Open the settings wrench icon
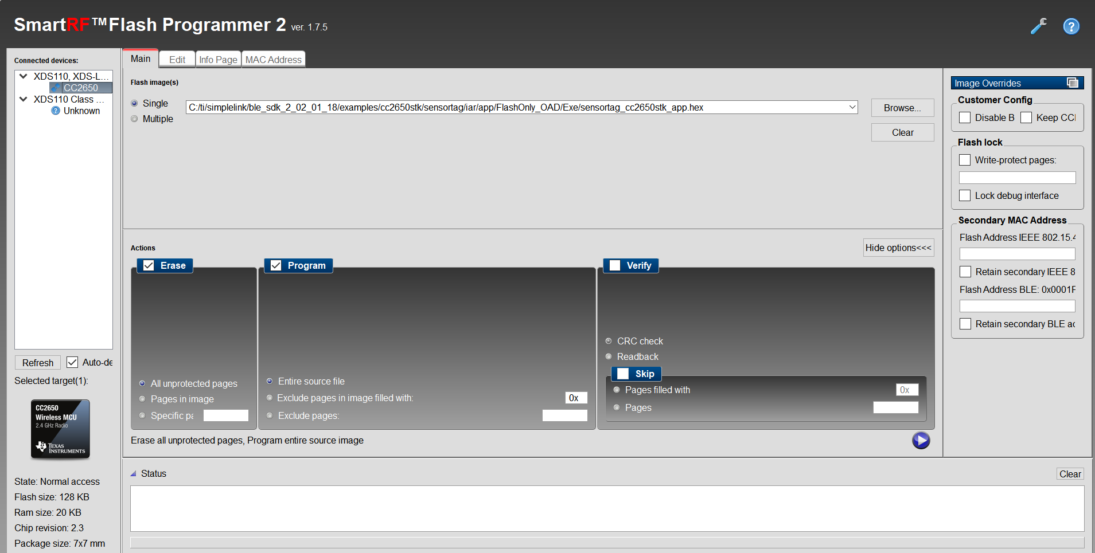Image resolution: width=1095 pixels, height=553 pixels. pos(1039,26)
